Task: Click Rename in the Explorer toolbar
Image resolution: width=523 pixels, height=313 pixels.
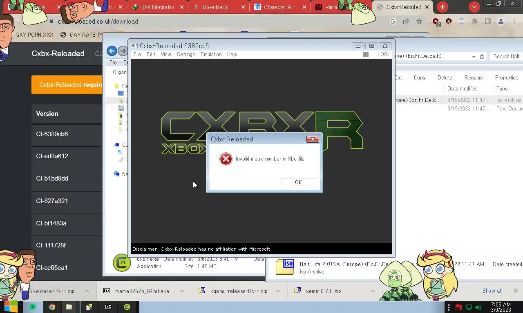Action: [x=474, y=77]
